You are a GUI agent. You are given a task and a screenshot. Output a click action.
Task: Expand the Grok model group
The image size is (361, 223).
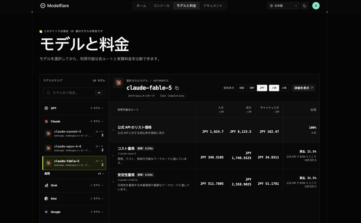74,185
